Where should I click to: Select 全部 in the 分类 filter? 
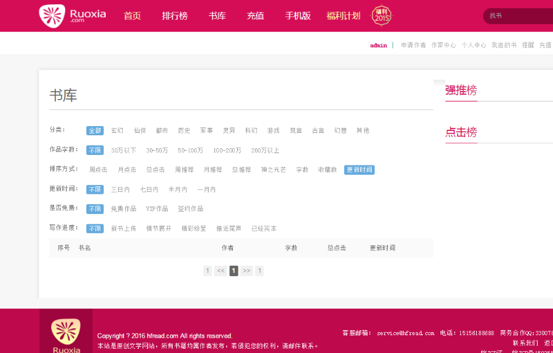95,130
